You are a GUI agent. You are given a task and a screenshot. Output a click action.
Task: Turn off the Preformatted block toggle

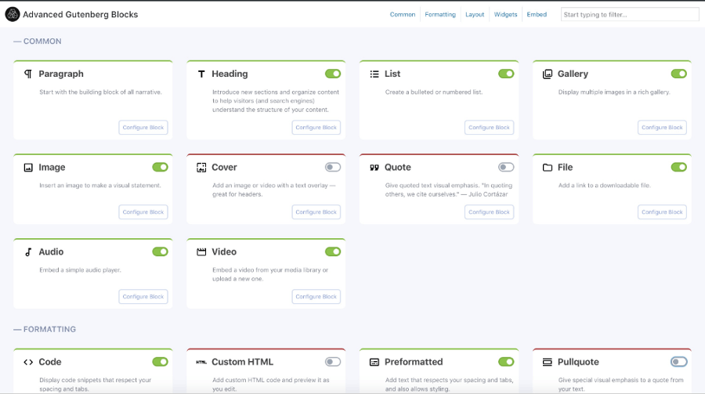(506, 362)
